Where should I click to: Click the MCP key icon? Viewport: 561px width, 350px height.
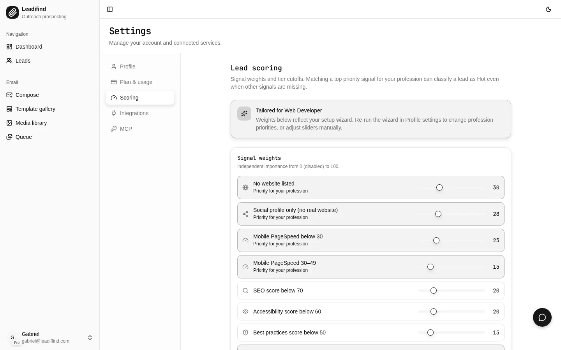114,129
